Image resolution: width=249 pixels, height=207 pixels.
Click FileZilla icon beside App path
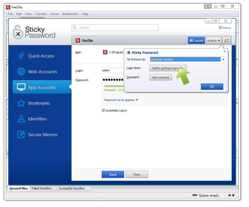[x=105, y=52]
